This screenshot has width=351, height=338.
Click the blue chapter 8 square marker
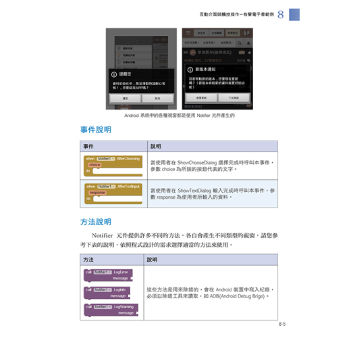click(x=294, y=15)
